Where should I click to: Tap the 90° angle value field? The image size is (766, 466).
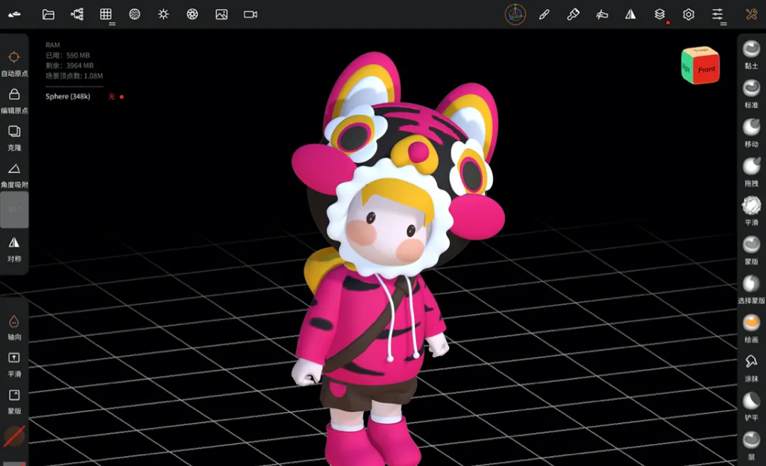[x=14, y=209]
